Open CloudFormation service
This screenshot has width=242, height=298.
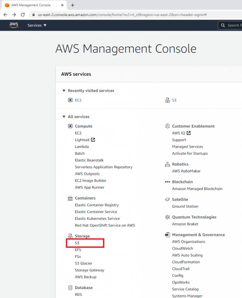click(x=186, y=262)
